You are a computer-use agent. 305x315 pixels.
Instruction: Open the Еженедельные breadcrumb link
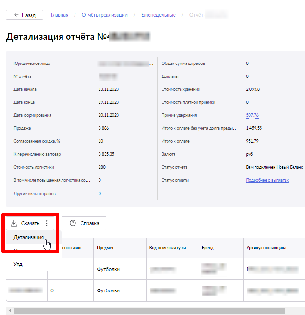coord(158,15)
